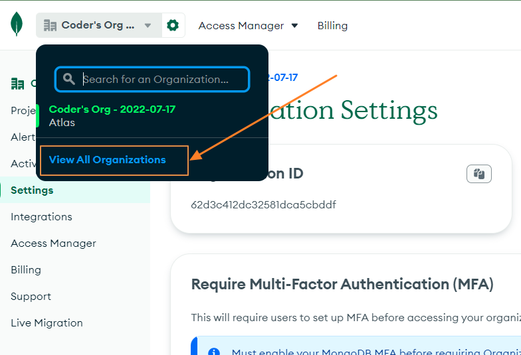
Task: Collapse the Coder's Org organization selector dropdown
Action: pyautogui.click(x=99, y=25)
